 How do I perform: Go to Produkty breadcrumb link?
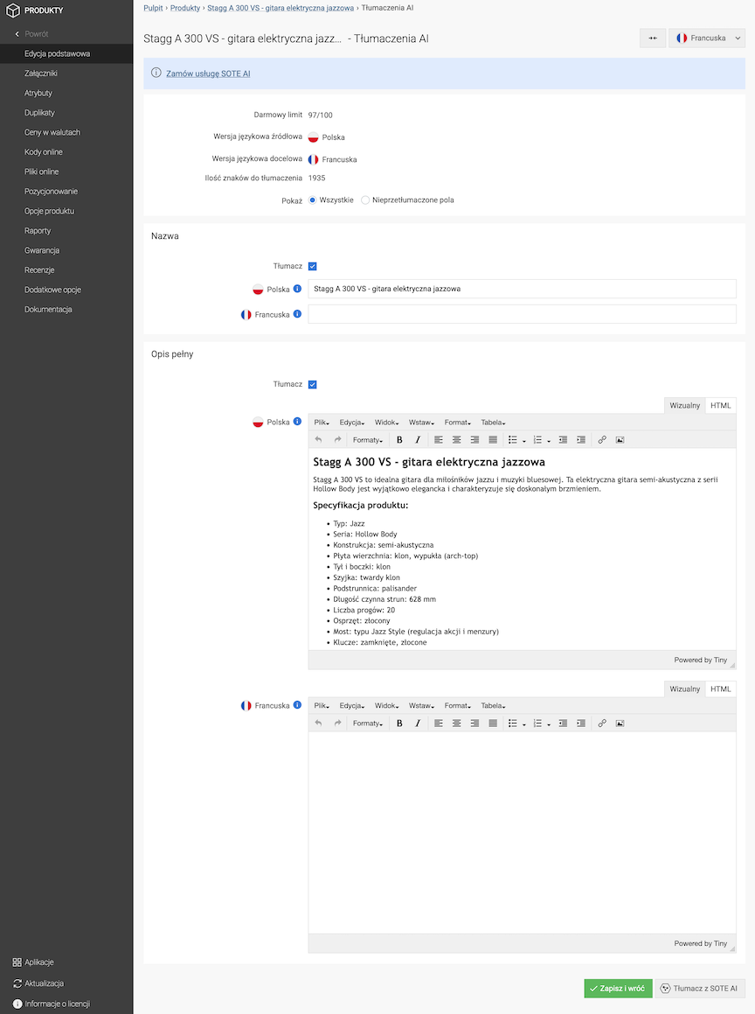pyautogui.click(x=185, y=8)
